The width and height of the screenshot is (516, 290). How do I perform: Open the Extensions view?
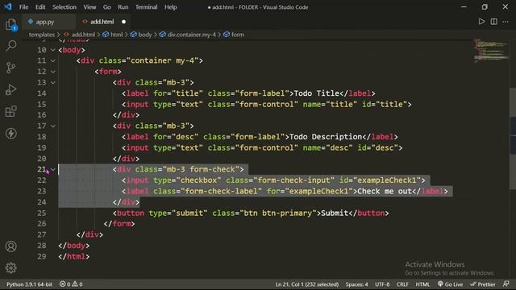point(10,111)
